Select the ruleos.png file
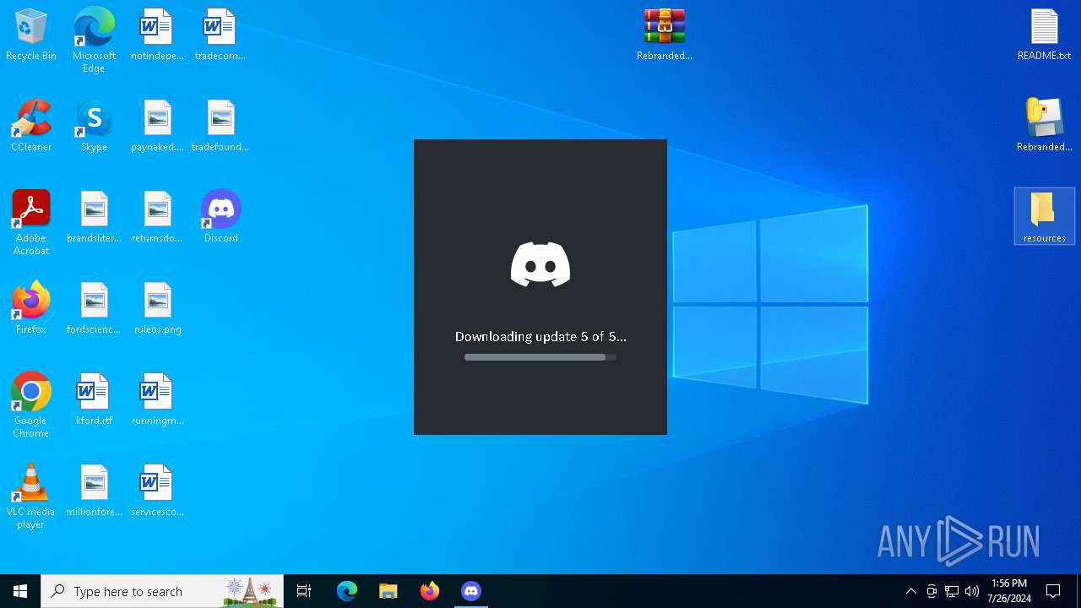This screenshot has width=1081, height=608. coord(157,308)
